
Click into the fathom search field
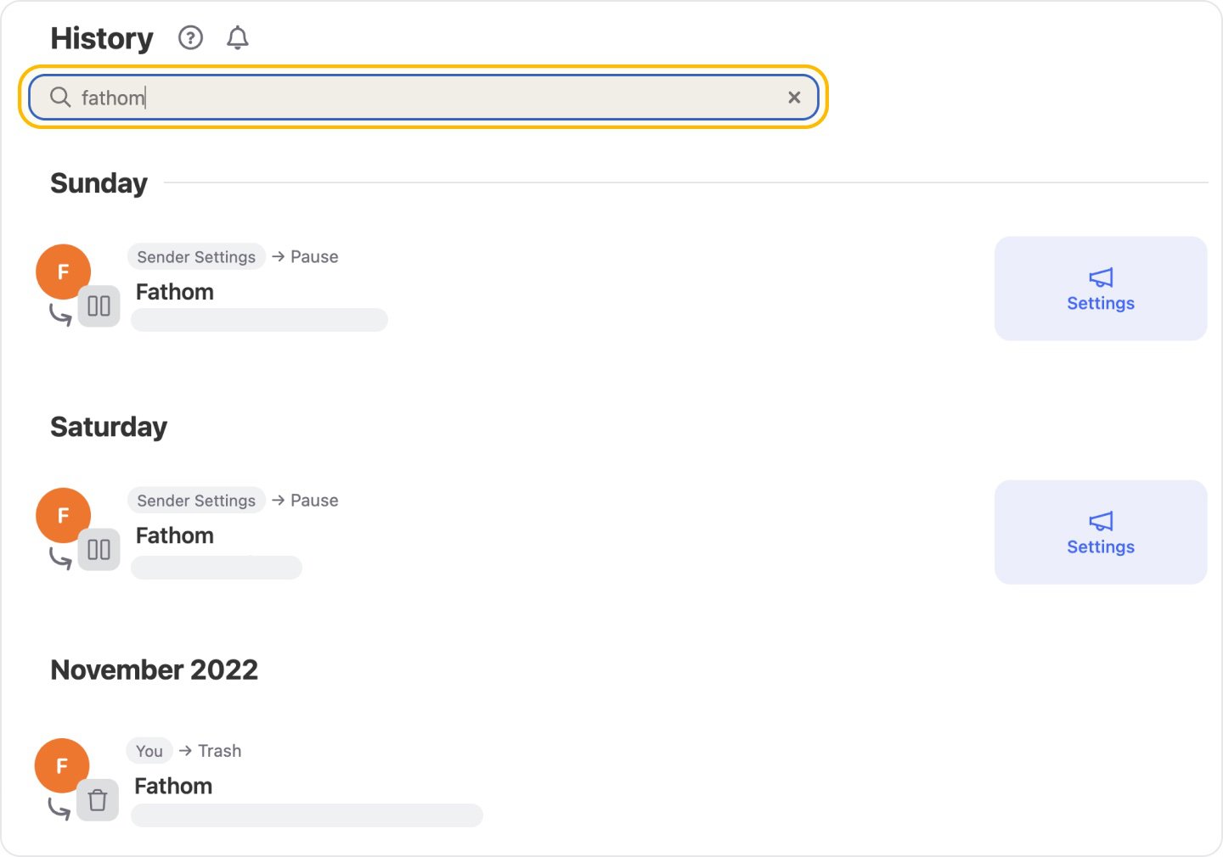(425, 98)
